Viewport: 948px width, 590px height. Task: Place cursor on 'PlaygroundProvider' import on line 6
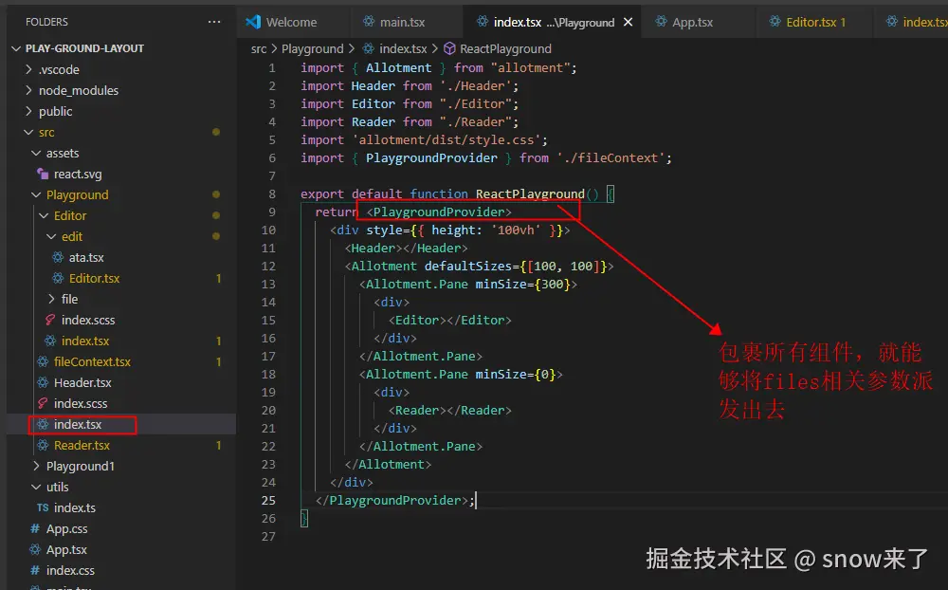tap(431, 157)
